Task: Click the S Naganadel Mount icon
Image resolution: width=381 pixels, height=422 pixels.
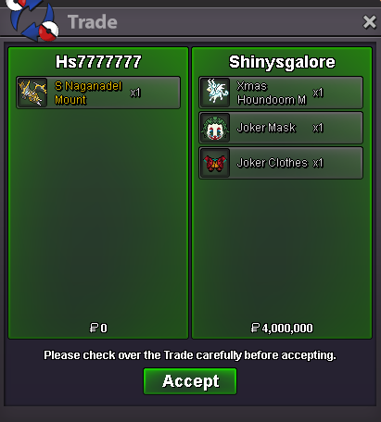Action: 32,93
